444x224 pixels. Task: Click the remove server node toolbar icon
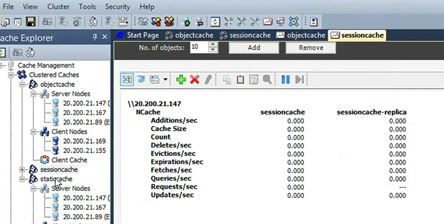(x=200, y=22)
